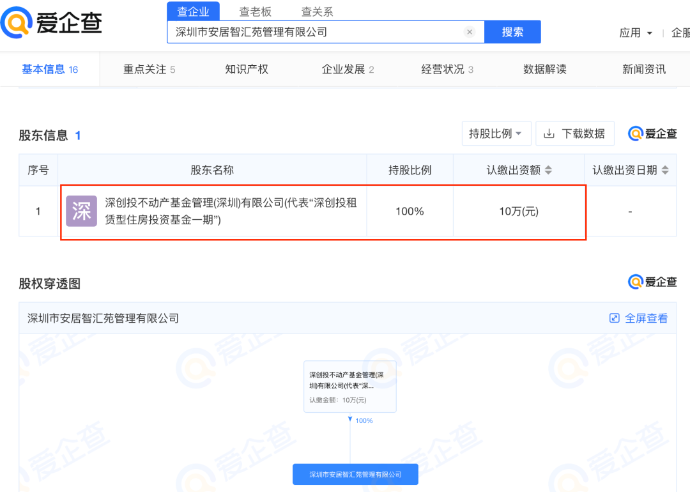Switch to the 查老板 search tab
The width and height of the screenshot is (690, 492).
coord(255,12)
